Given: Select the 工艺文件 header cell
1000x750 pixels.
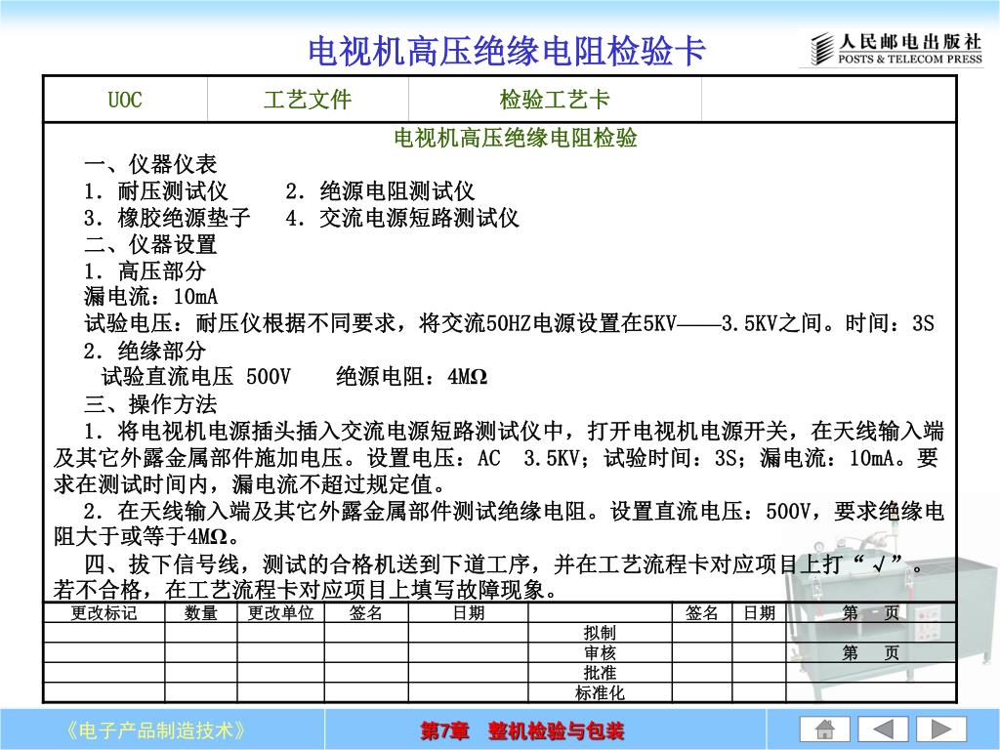Looking at the screenshot, I should pyautogui.click(x=308, y=100).
